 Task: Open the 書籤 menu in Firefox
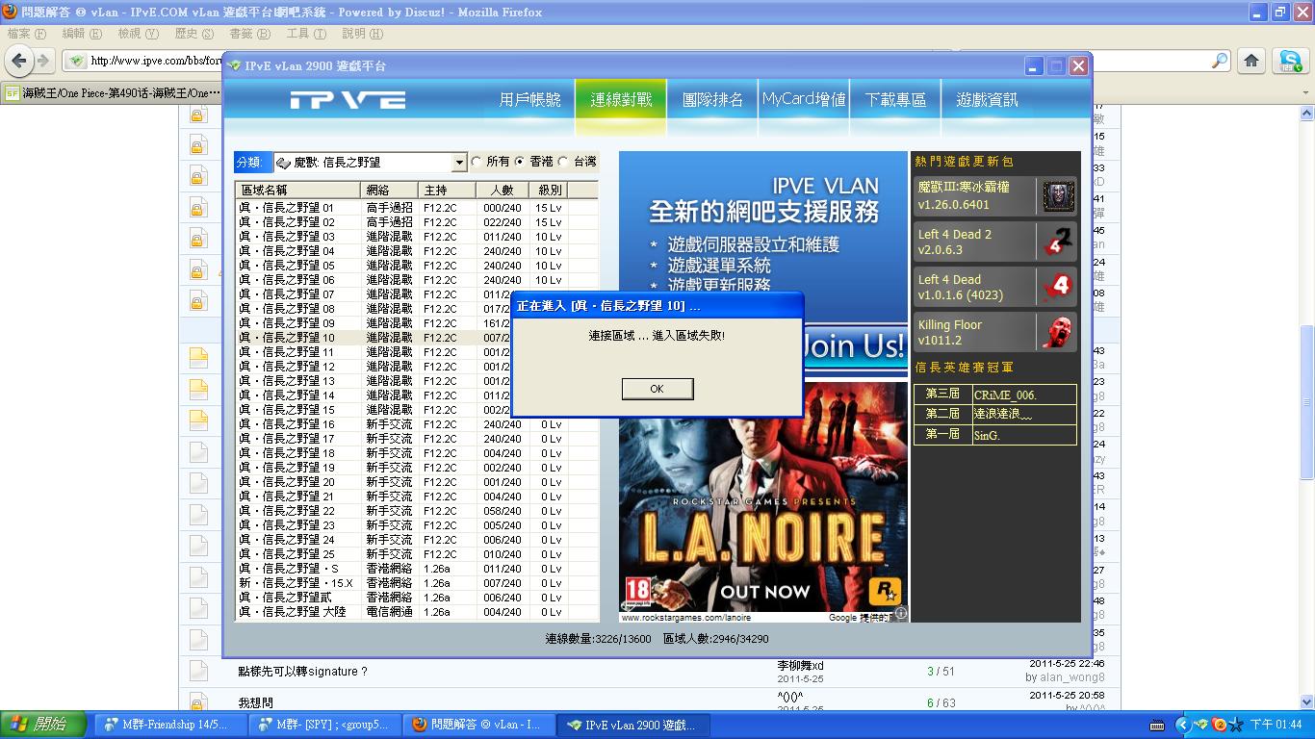tap(248, 34)
